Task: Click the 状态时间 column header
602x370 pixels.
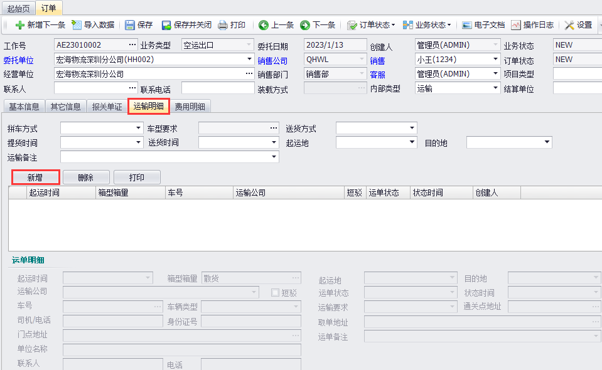Action: coord(441,193)
